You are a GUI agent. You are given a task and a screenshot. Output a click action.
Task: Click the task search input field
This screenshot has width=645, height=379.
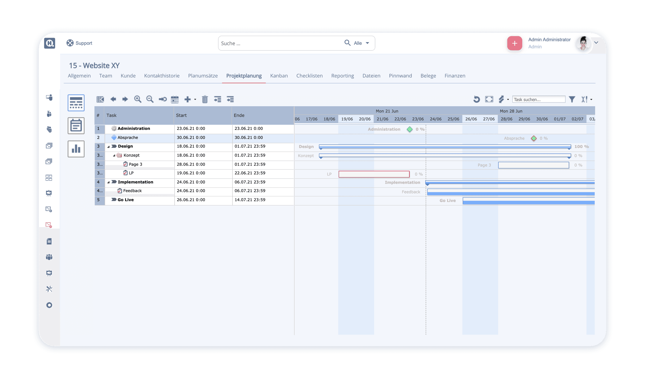coord(539,99)
